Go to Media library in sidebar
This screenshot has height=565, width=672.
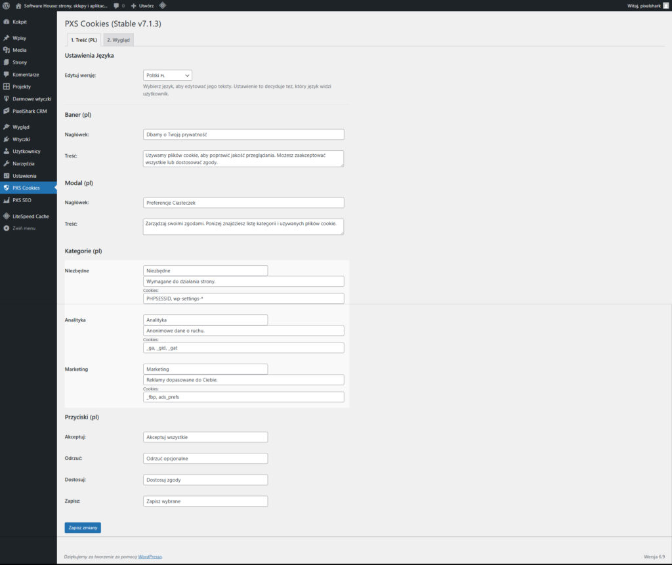19,50
